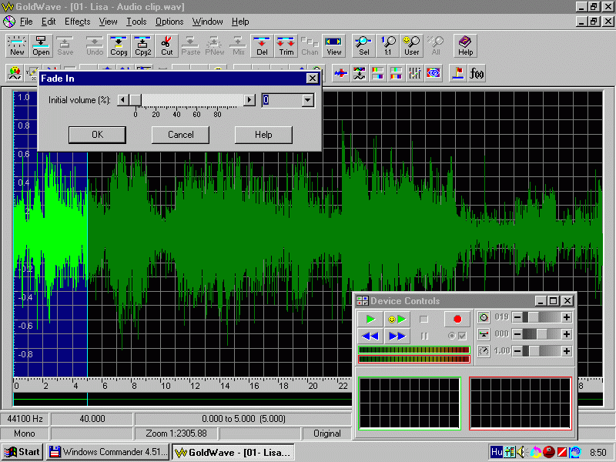Click the first effects toolbar icon at far left
Screen dimensions: 616x462
pos(15,73)
